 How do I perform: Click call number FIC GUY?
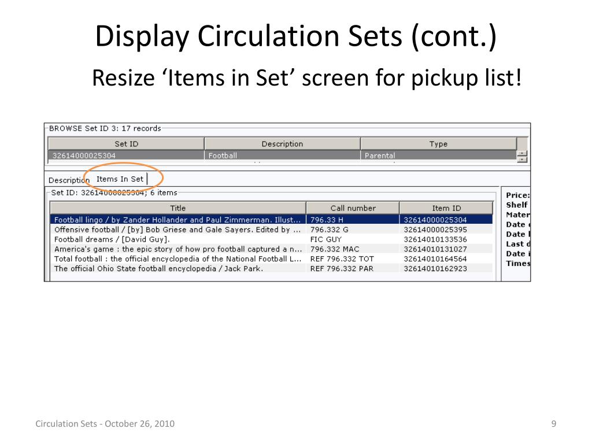tap(353, 239)
